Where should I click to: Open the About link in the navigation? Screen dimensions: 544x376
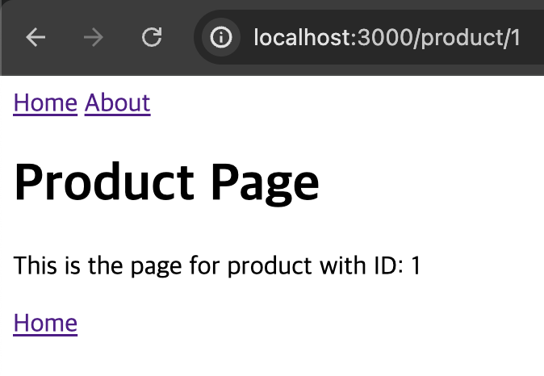117,103
